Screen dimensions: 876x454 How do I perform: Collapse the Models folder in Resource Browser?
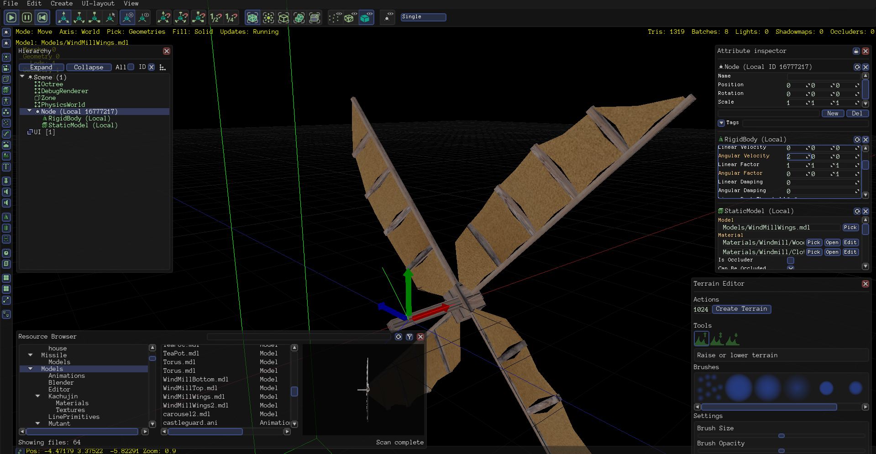pyautogui.click(x=30, y=368)
